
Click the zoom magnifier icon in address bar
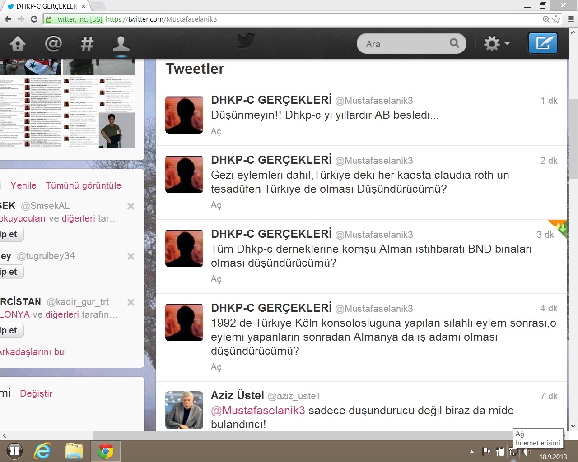[x=546, y=19]
